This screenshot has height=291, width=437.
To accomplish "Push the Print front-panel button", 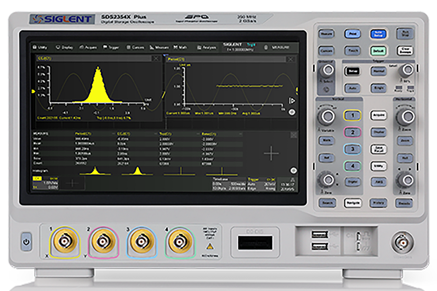I will (x=352, y=34).
